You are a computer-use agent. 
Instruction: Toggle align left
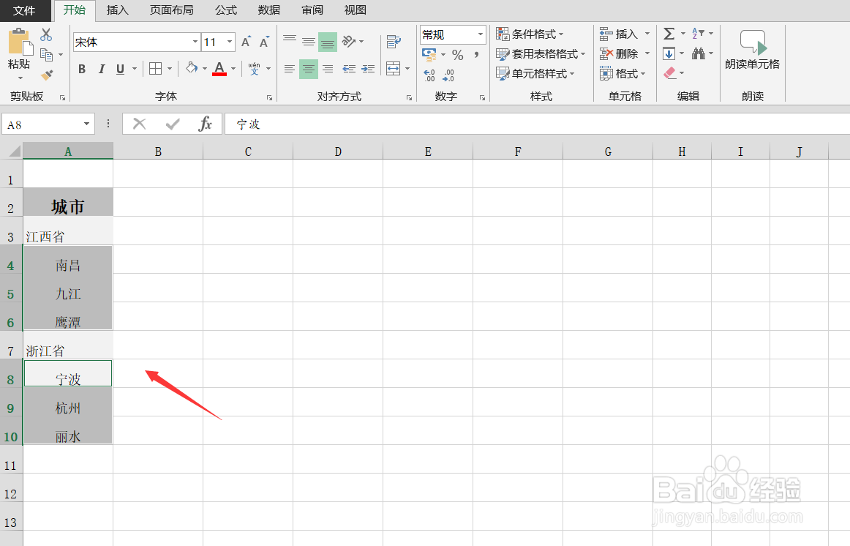[290, 69]
